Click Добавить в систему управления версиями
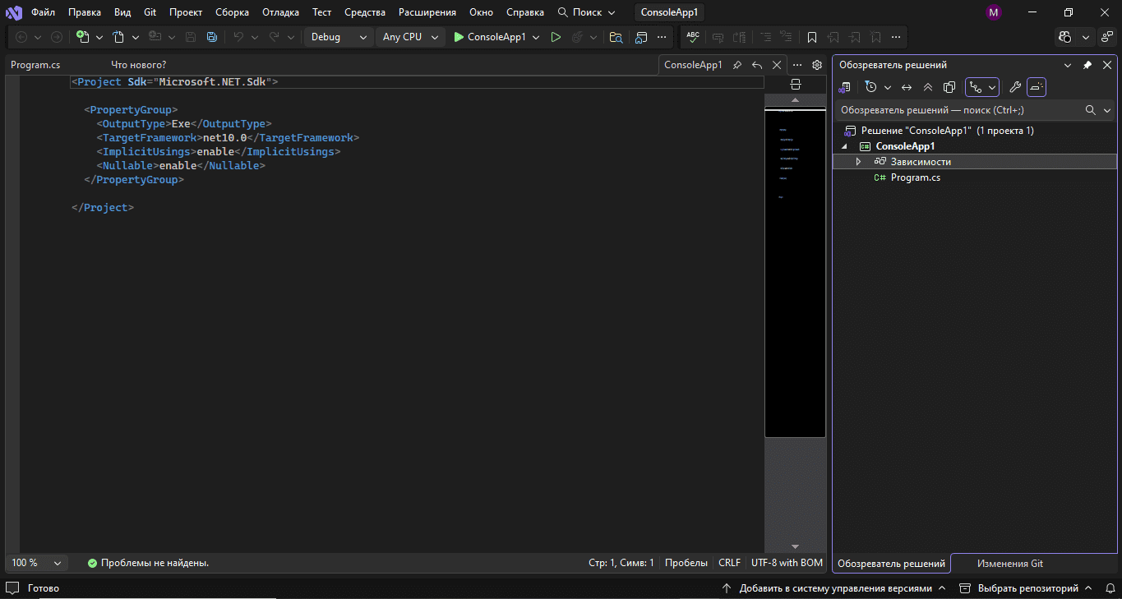This screenshot has width=1122, height=599. coord(835,588)
